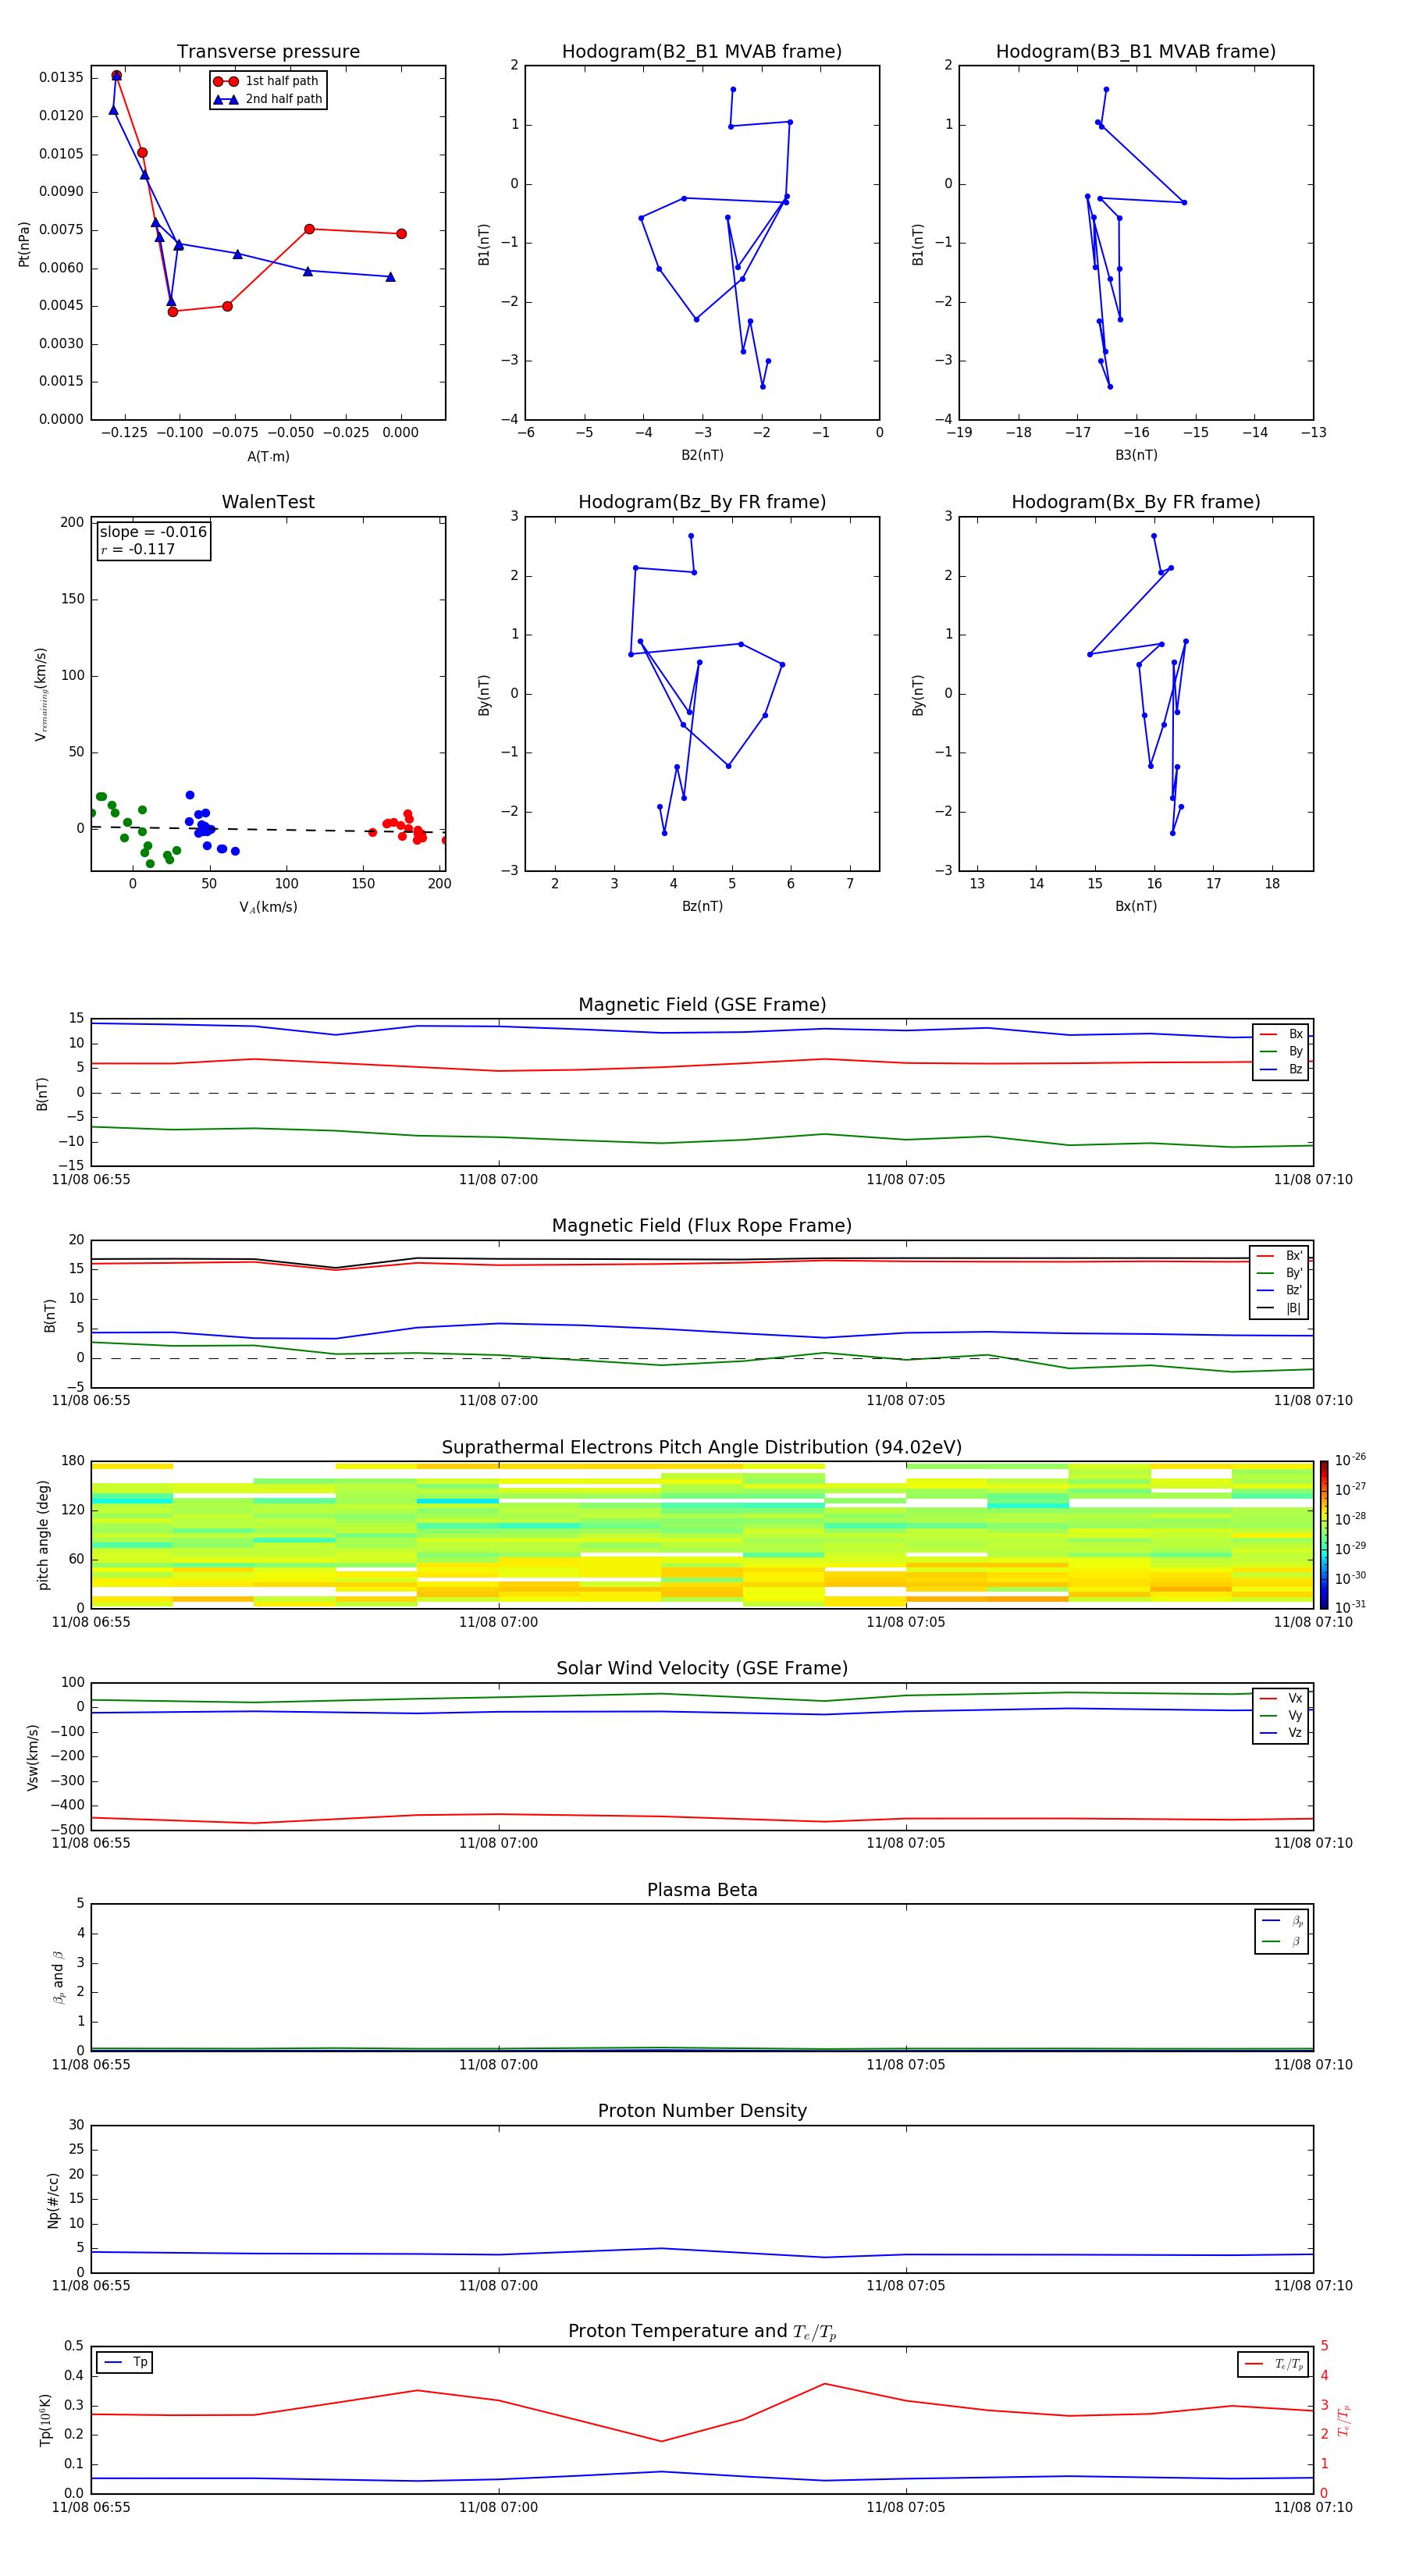Image resolution: width=1405 pixels, height=2576 pixels.
Task: Click the 'Pt(nPa)' y-axis label
Action: tap(24, 243)
